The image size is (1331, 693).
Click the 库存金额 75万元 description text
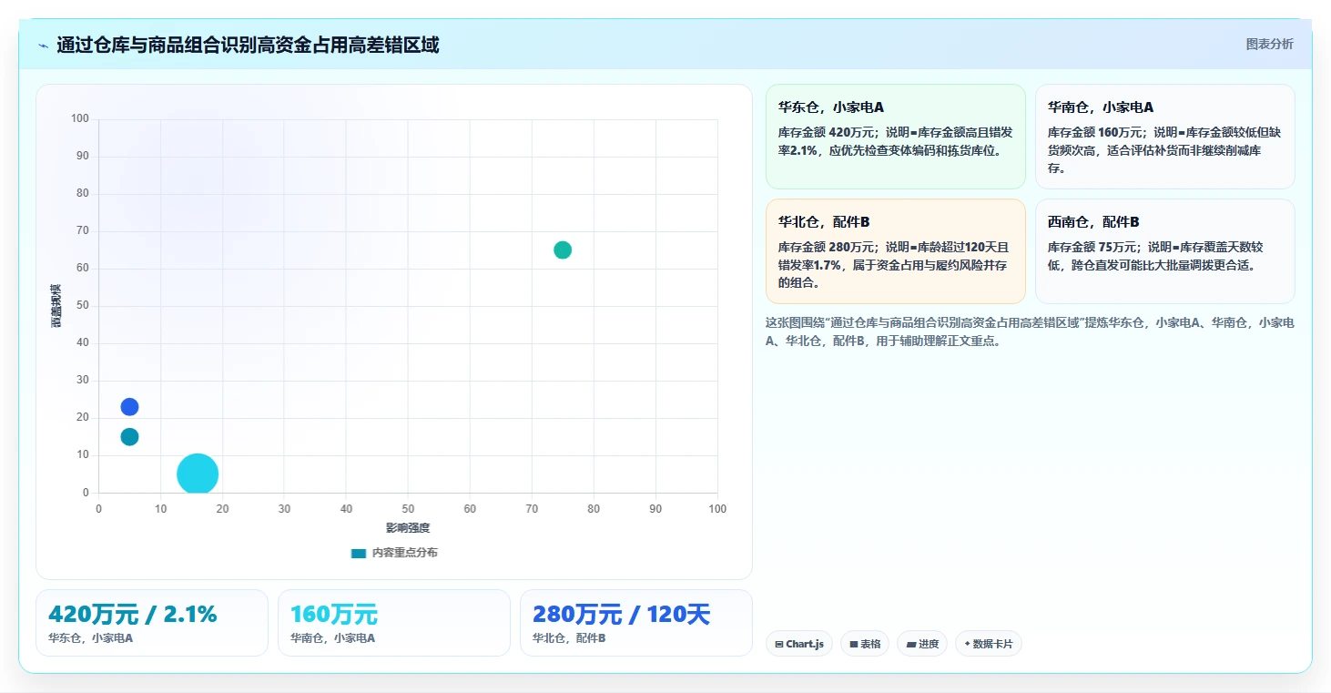1156,256
